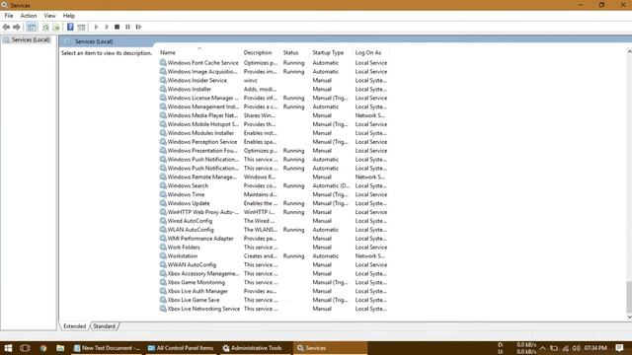Select the WLAN AutoConfig service
Viewport: 632px width, 355px height.
[x=274, y=230]
